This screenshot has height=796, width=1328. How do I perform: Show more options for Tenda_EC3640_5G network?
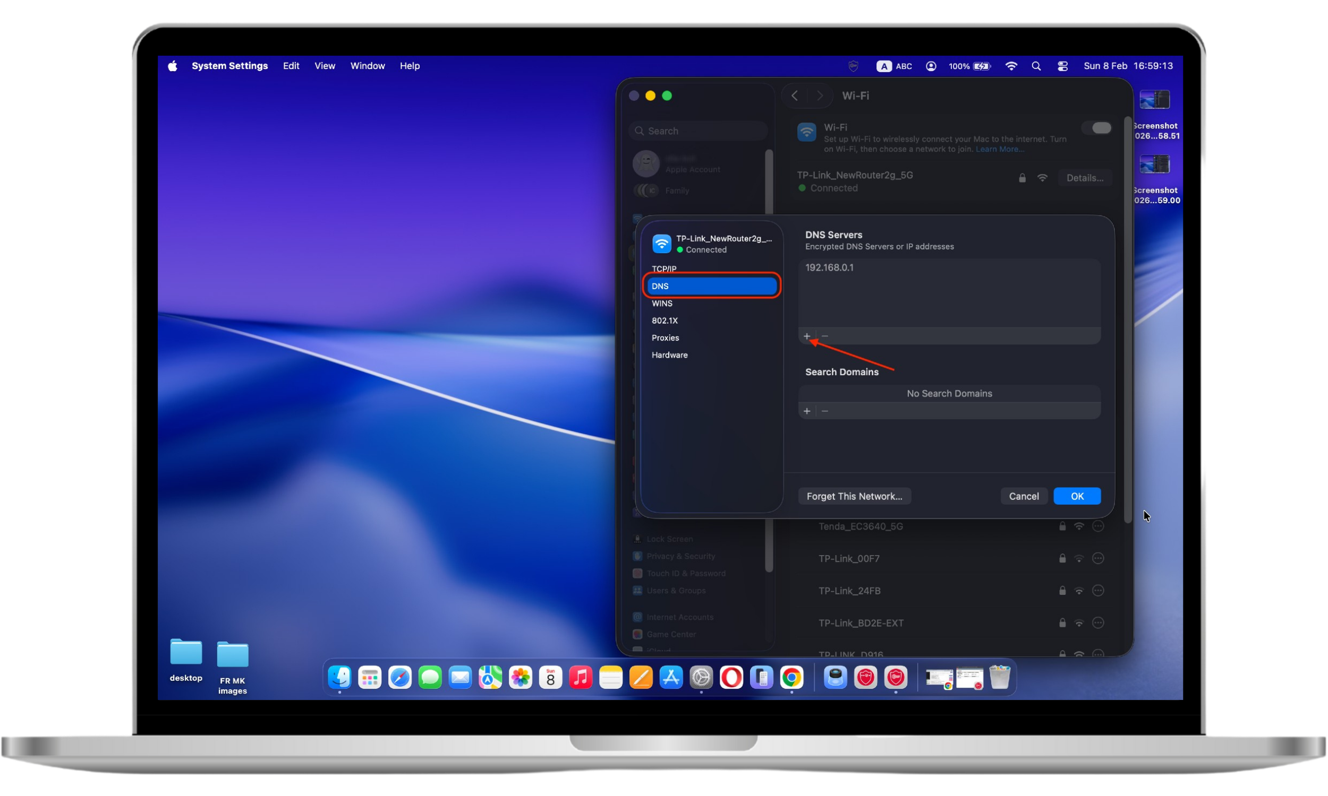click(1097, 526)
